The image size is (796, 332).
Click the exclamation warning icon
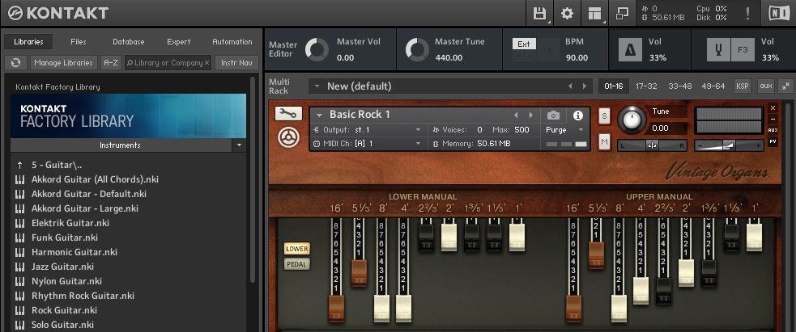pos(747,13)
